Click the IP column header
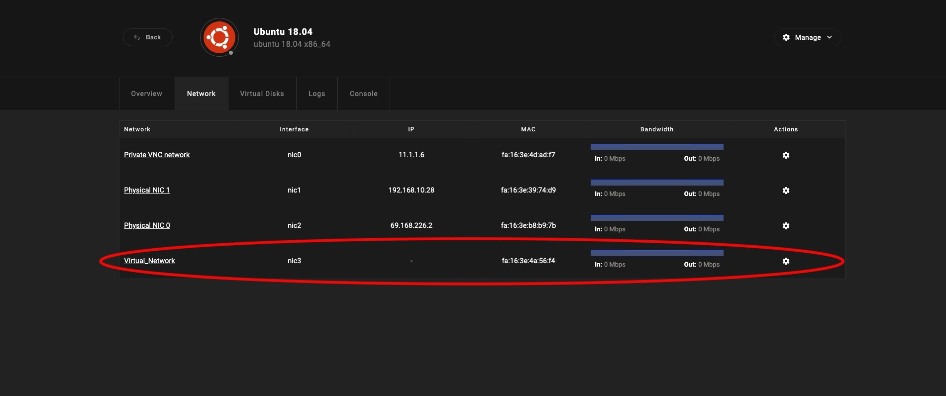The image size is (946, 396). coord(412,129)
